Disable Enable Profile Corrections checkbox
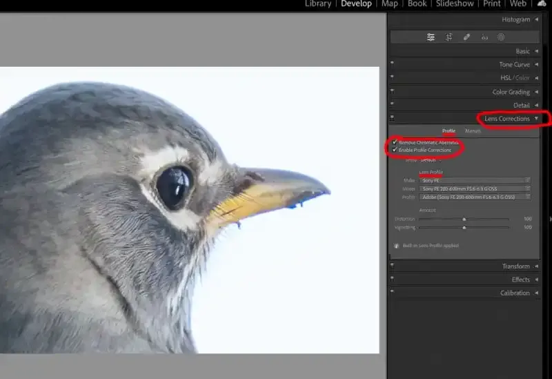Viewport: 552px width, 379px height. [x=395, y=150]
